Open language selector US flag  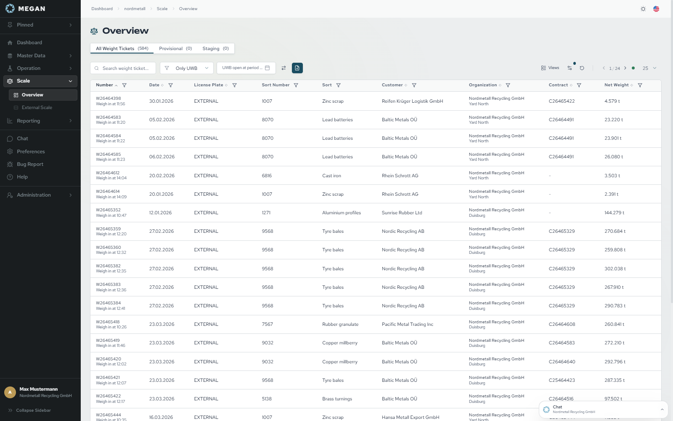click(656, 9)
